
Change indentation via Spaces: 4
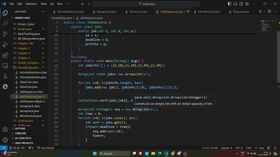(226, 148)
